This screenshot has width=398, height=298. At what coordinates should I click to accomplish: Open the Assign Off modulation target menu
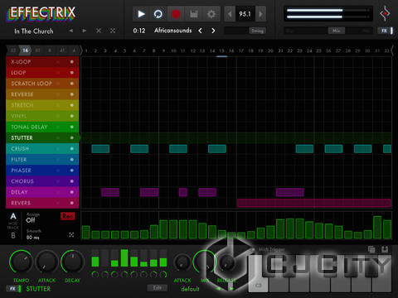[31, 220]
